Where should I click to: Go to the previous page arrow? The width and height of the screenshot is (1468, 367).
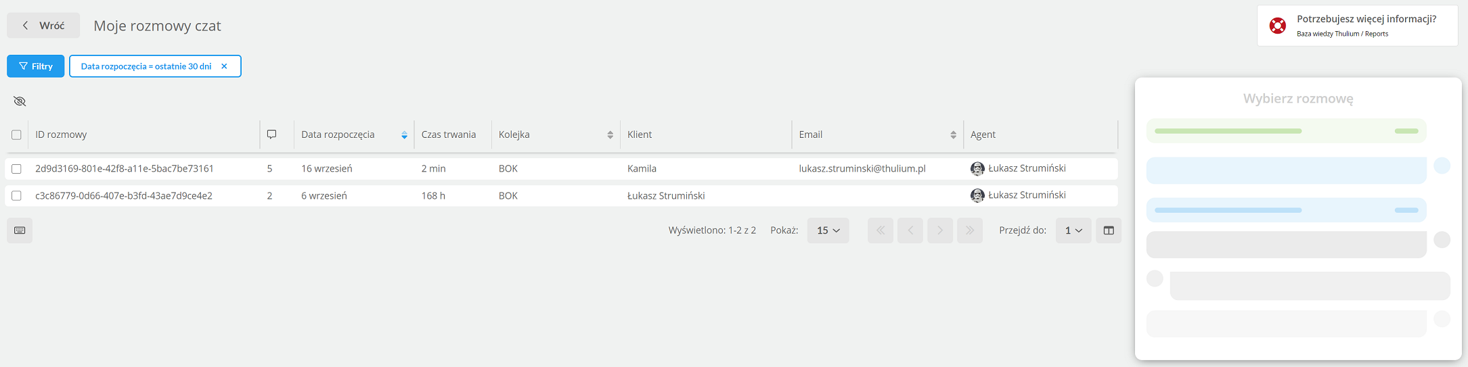(x=910, y=230)
